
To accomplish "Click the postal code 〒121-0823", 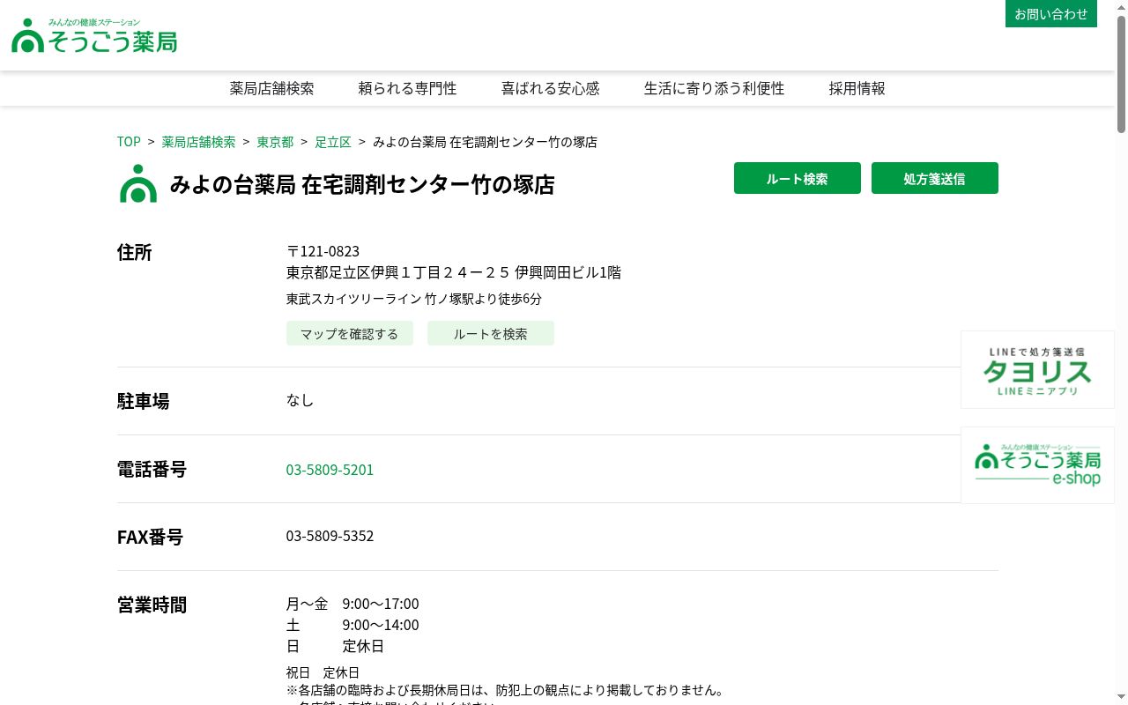I will tap(323, 251).
